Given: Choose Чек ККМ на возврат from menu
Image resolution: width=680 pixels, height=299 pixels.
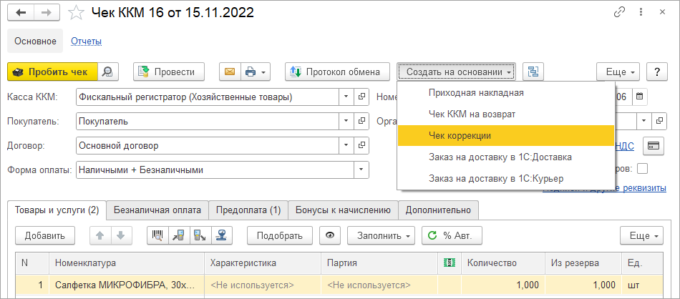Looking at the screenshot, I should (472, 114).
